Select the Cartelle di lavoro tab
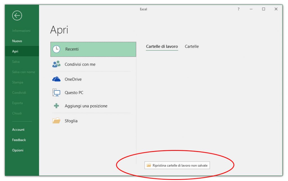288x181 pixels. (x=162, y=47)
